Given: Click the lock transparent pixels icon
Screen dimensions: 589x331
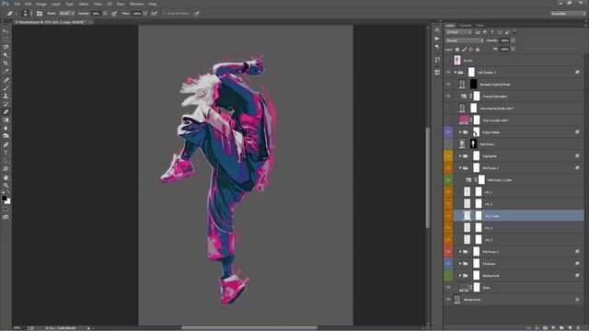Looking at the screenshot, I should click(x=457, y=49).
